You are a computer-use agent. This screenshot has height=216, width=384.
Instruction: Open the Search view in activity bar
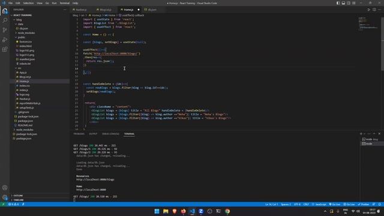point(5,20)
